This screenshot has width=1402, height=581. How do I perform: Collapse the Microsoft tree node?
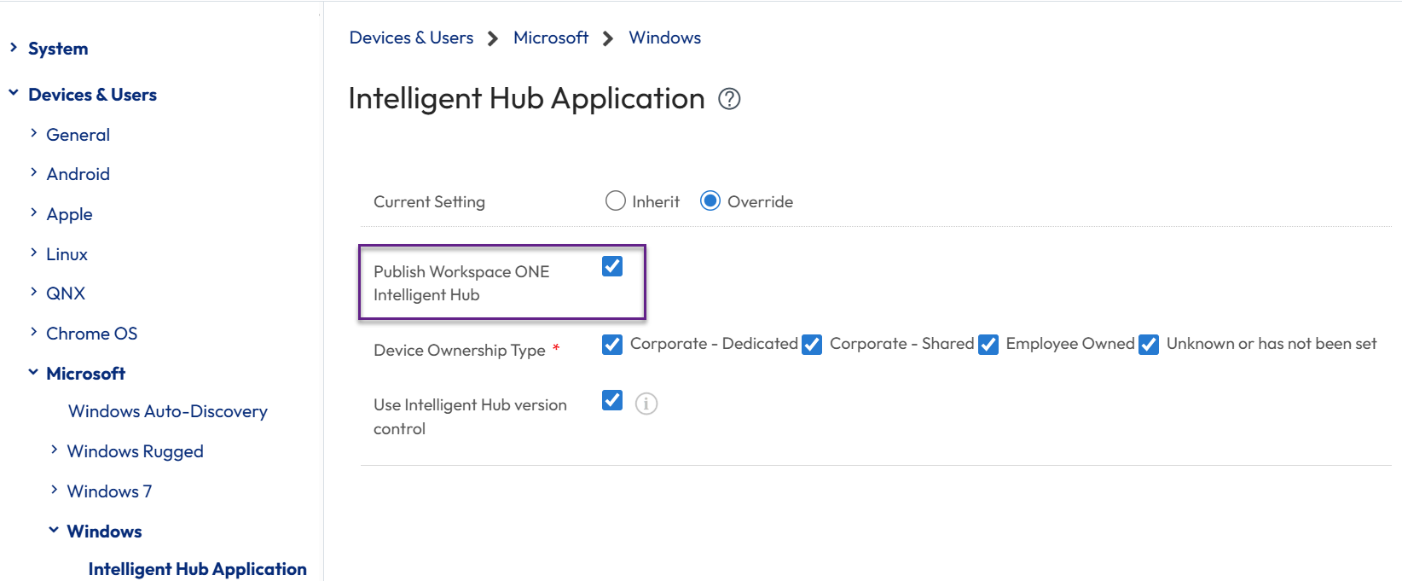pos(33,372)
